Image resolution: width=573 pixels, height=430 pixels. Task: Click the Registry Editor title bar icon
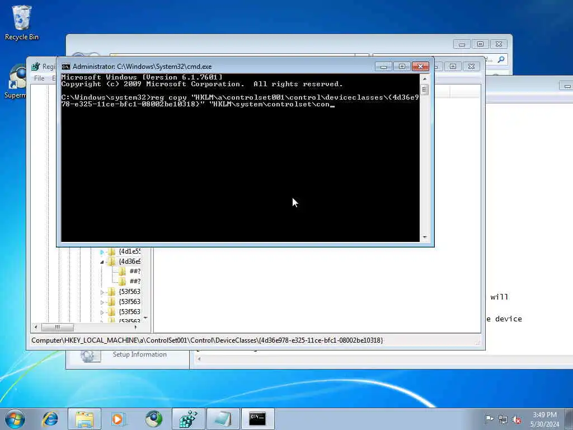coord(35,67)
